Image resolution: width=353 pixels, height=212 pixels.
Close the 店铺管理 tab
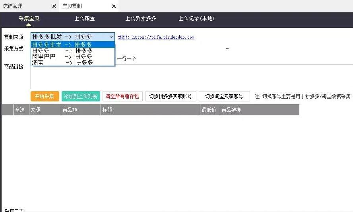54,6
